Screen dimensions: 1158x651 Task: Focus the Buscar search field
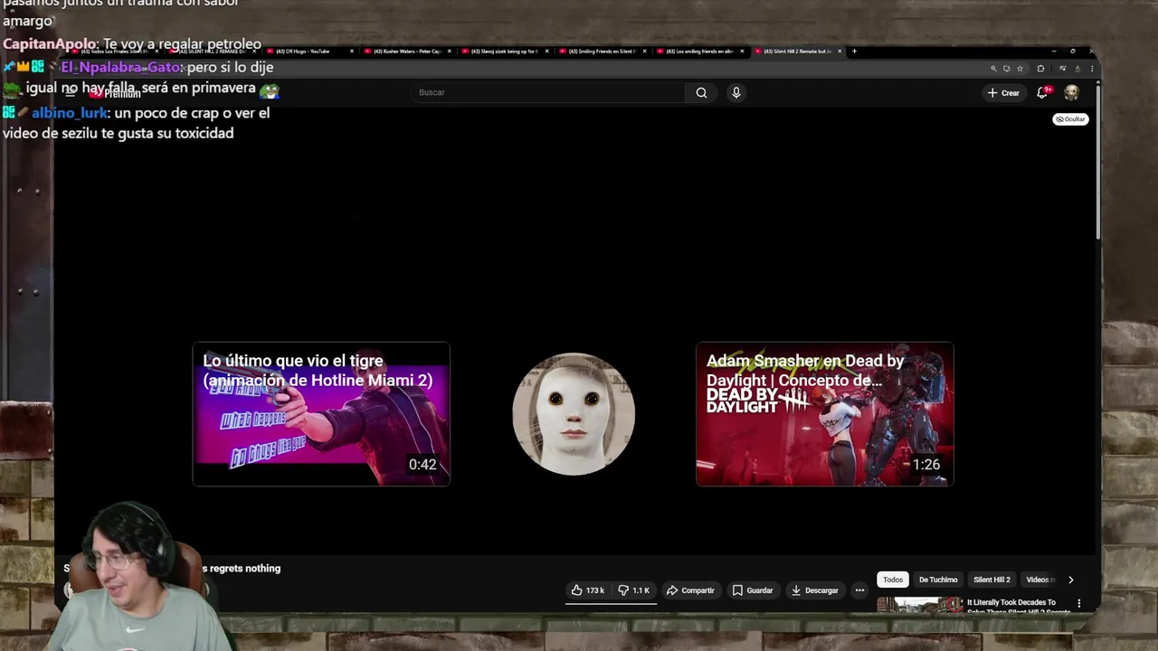[547, 92]
